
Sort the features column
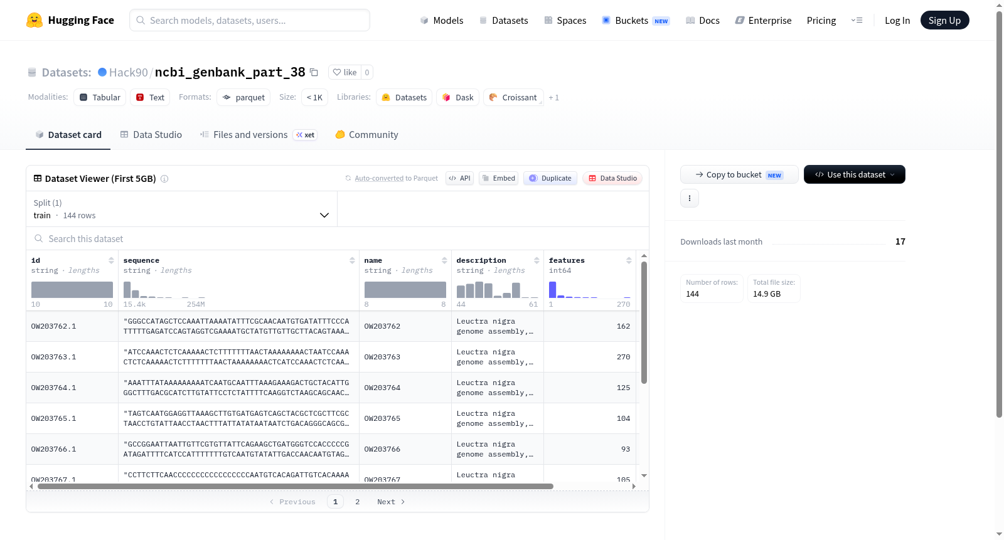click(629, 260)
